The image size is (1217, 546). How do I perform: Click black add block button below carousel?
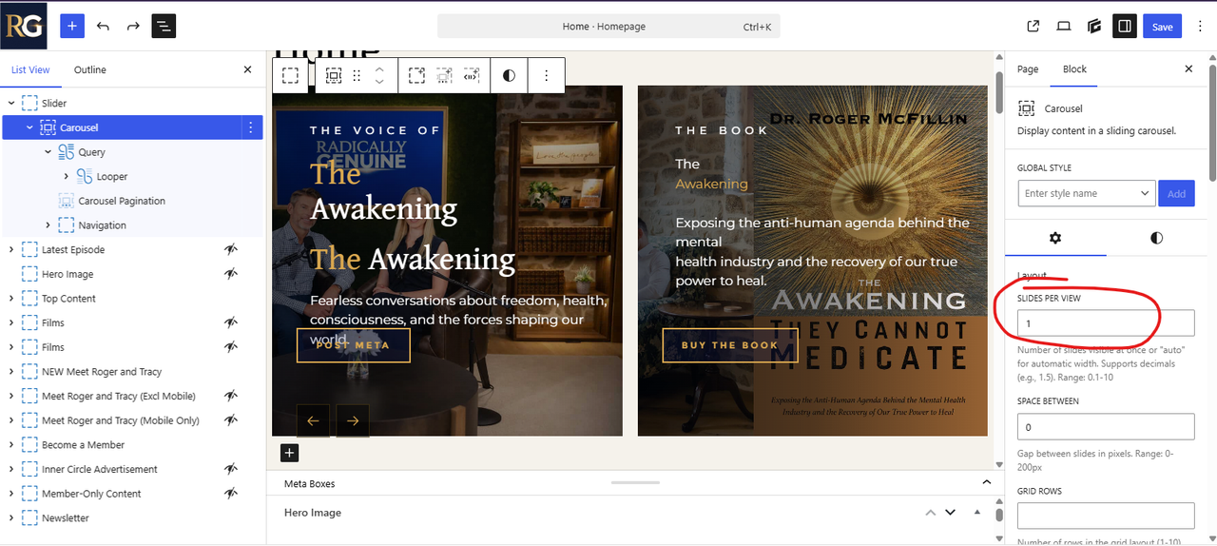289,454
